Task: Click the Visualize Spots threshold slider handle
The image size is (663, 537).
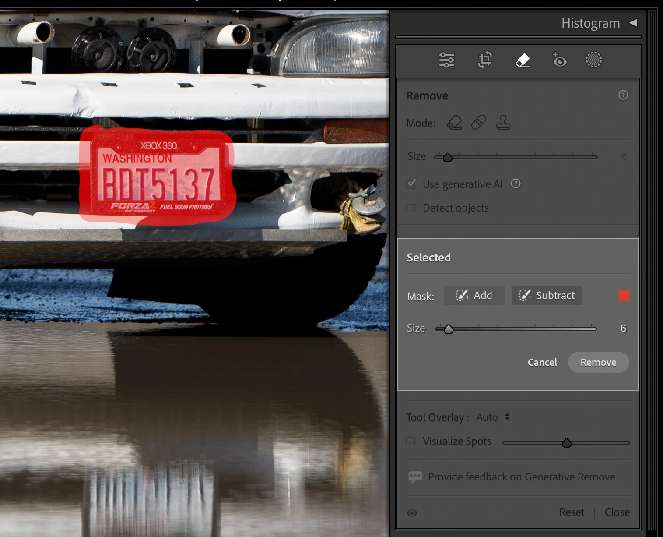Action: pos(566,443)
